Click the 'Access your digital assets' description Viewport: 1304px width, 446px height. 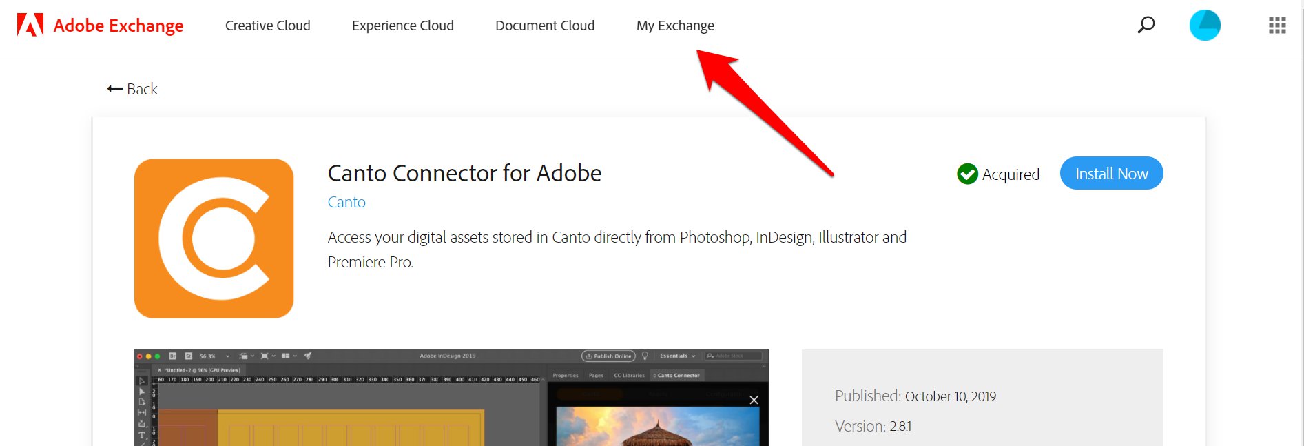[x=617, y=250]
